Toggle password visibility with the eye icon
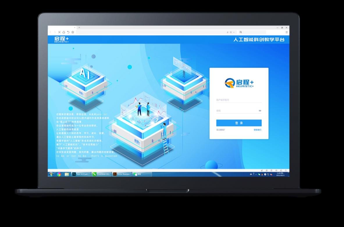 [260, 111]
